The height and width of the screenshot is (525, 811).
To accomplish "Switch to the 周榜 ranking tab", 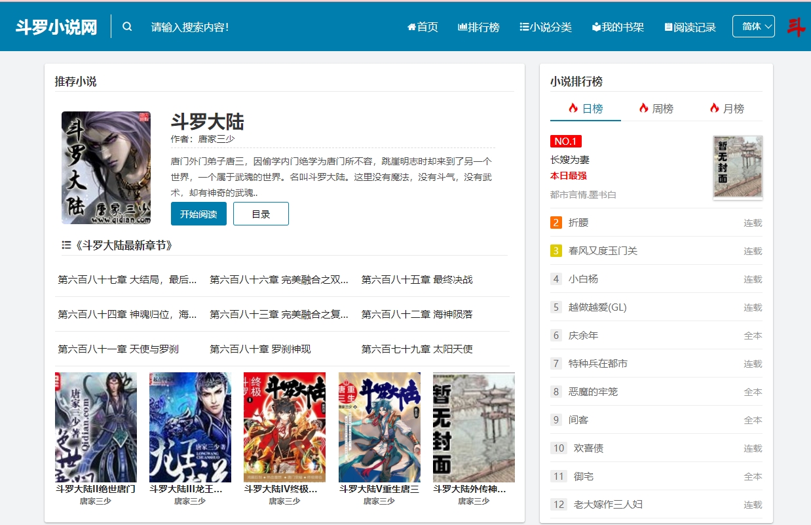I will click(x=656, y=108).
